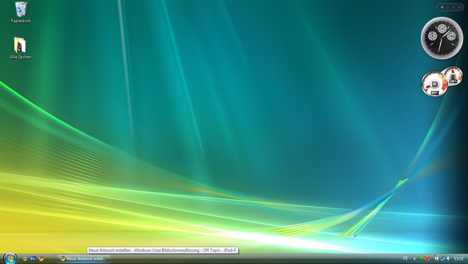The width and height of the screenshot is (468, 264).
Task: Launch Chrome from the quick launch bar
Action: click(x=41, y=259)
